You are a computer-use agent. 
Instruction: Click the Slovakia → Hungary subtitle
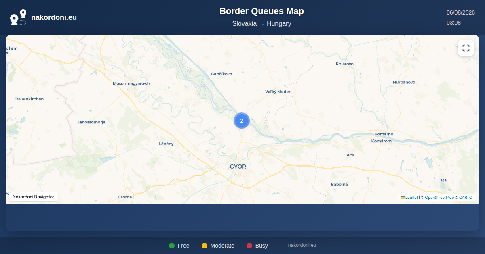[261, 24]
